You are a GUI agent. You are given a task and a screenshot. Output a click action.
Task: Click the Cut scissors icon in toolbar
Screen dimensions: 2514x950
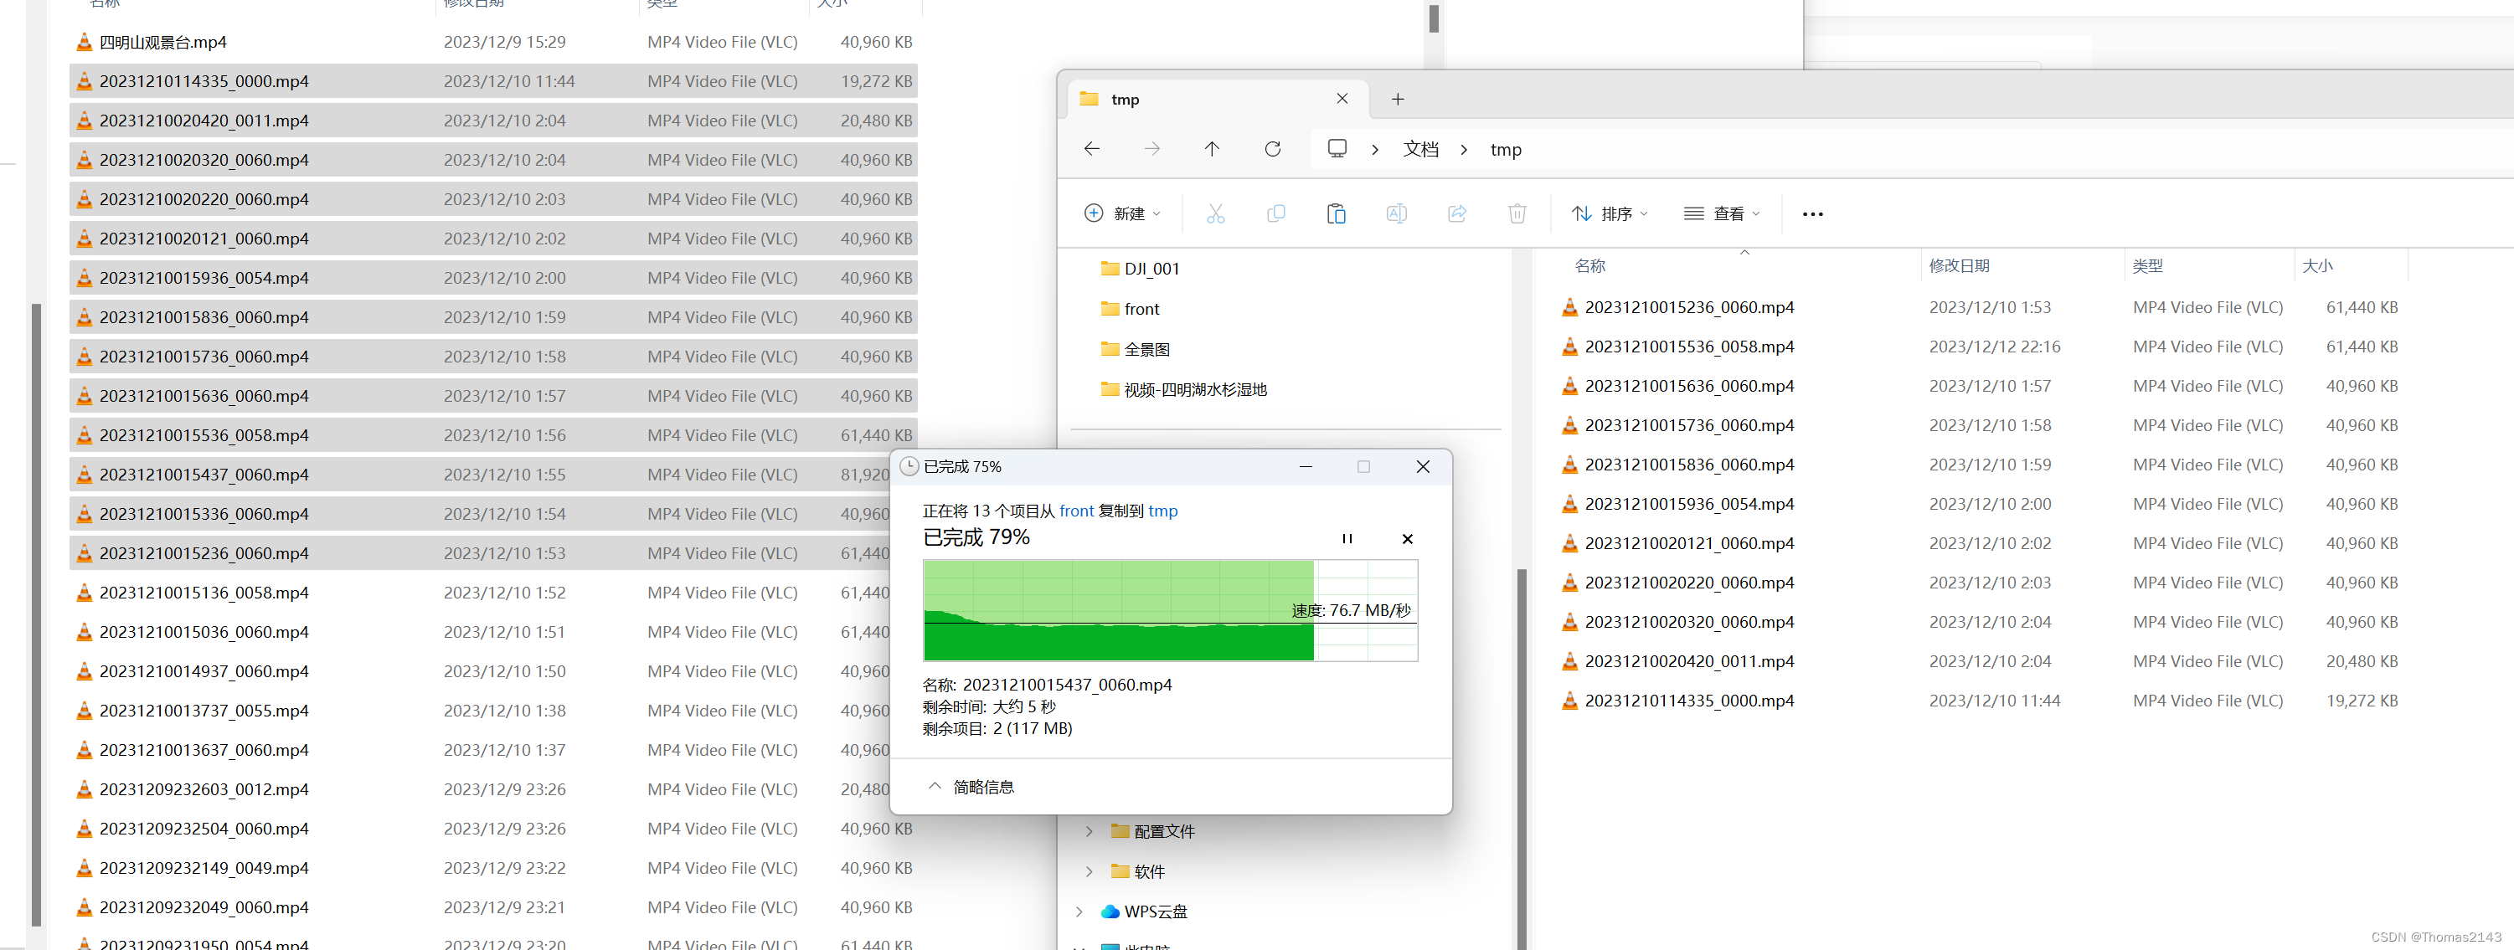[1215, 213]
